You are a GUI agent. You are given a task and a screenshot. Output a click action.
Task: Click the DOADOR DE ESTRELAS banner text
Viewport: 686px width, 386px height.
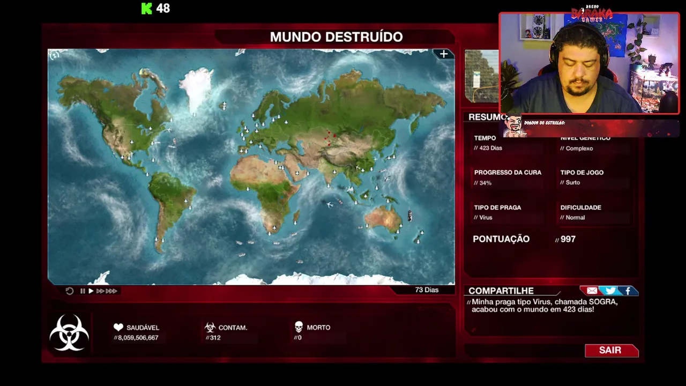(544, 123)
